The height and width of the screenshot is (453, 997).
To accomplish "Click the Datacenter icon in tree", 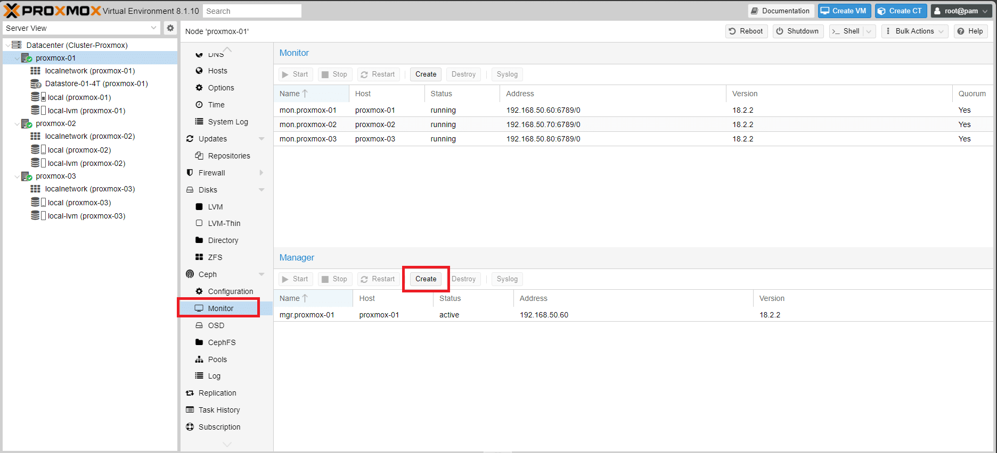I will click(17, 45).
